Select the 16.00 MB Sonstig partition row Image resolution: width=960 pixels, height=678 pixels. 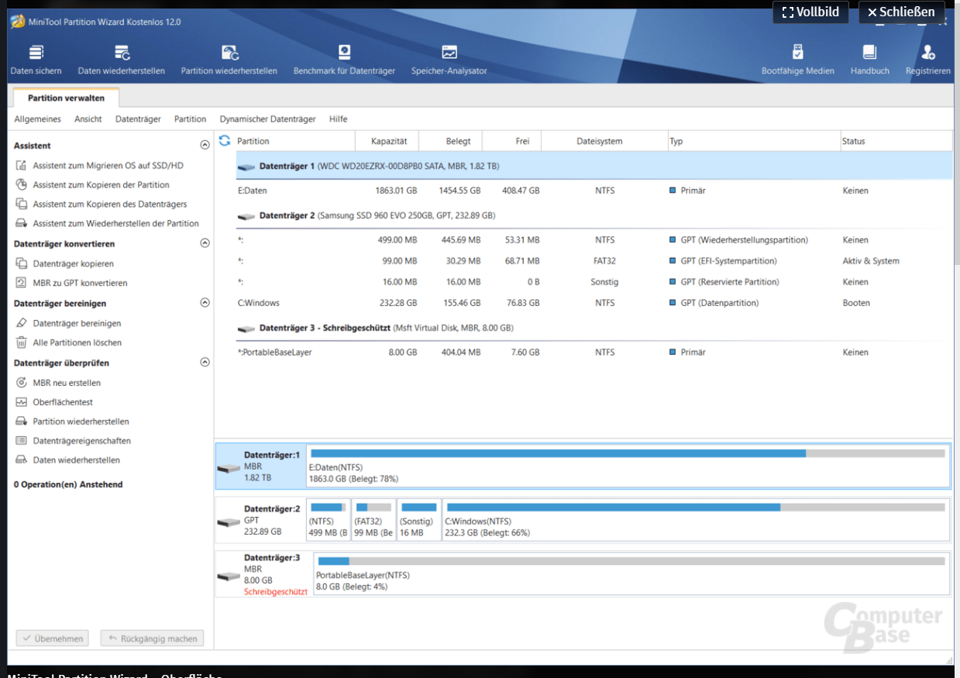[594, 282]
